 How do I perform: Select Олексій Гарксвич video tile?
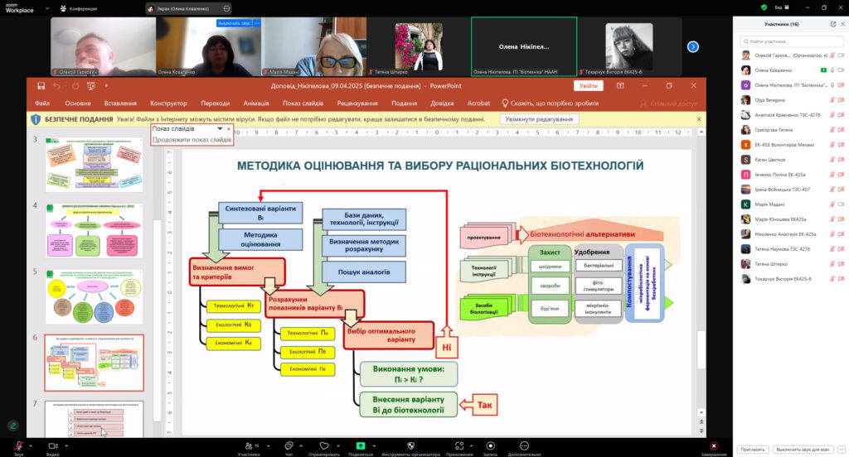click(x=103, y=46)
